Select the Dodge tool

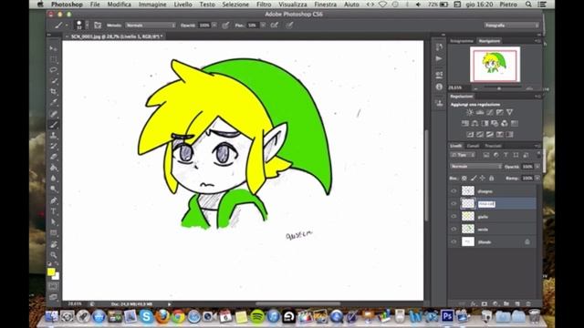tap(54, 190)
